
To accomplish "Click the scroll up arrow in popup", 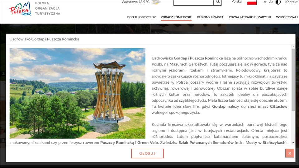I will [x=293, y=47].
